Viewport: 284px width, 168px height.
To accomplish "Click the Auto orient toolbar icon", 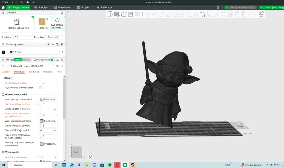I will click(124, 14).
